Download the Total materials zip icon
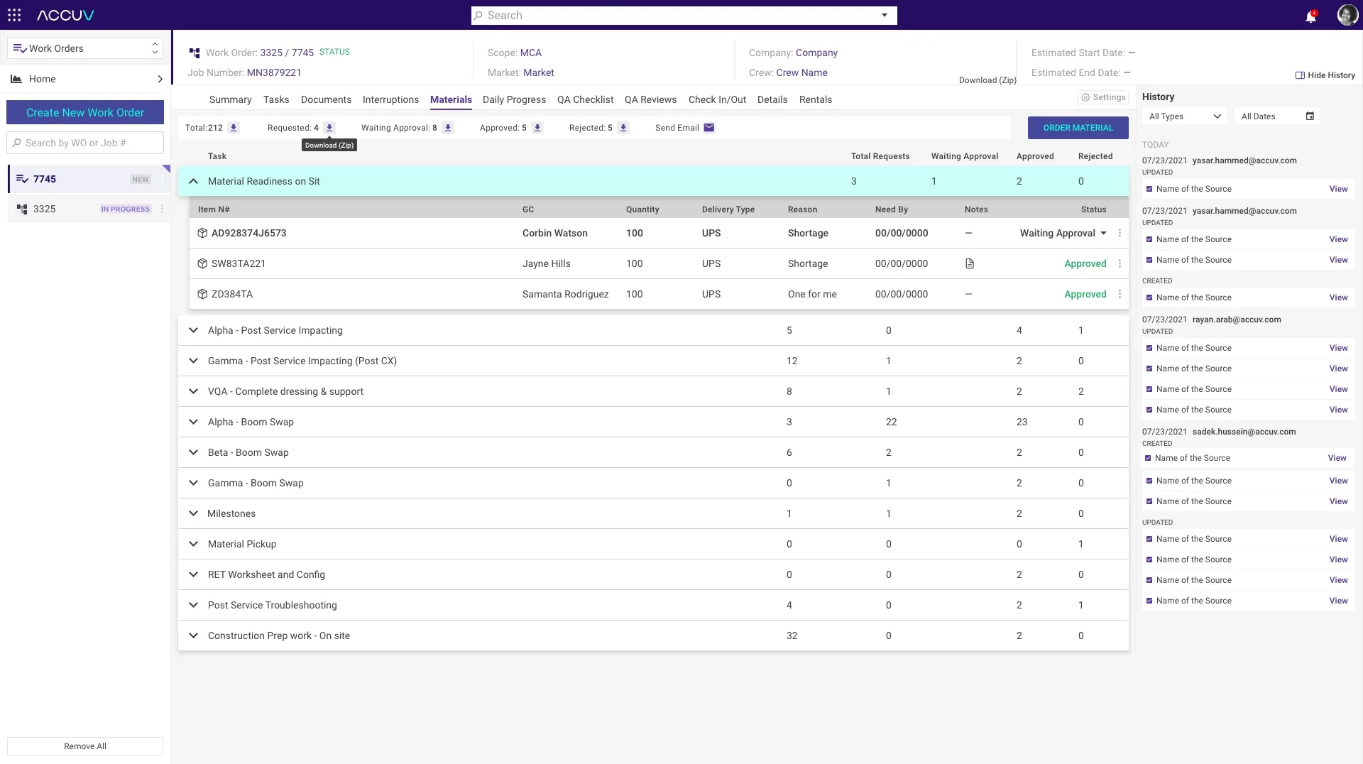The image size is (1363, 764). coord(234,128)
